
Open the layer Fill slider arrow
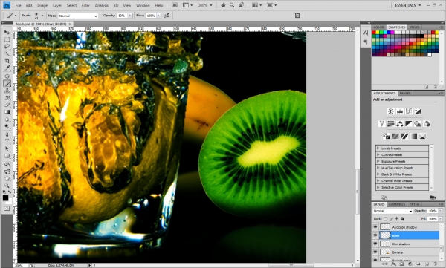[440, 218]
